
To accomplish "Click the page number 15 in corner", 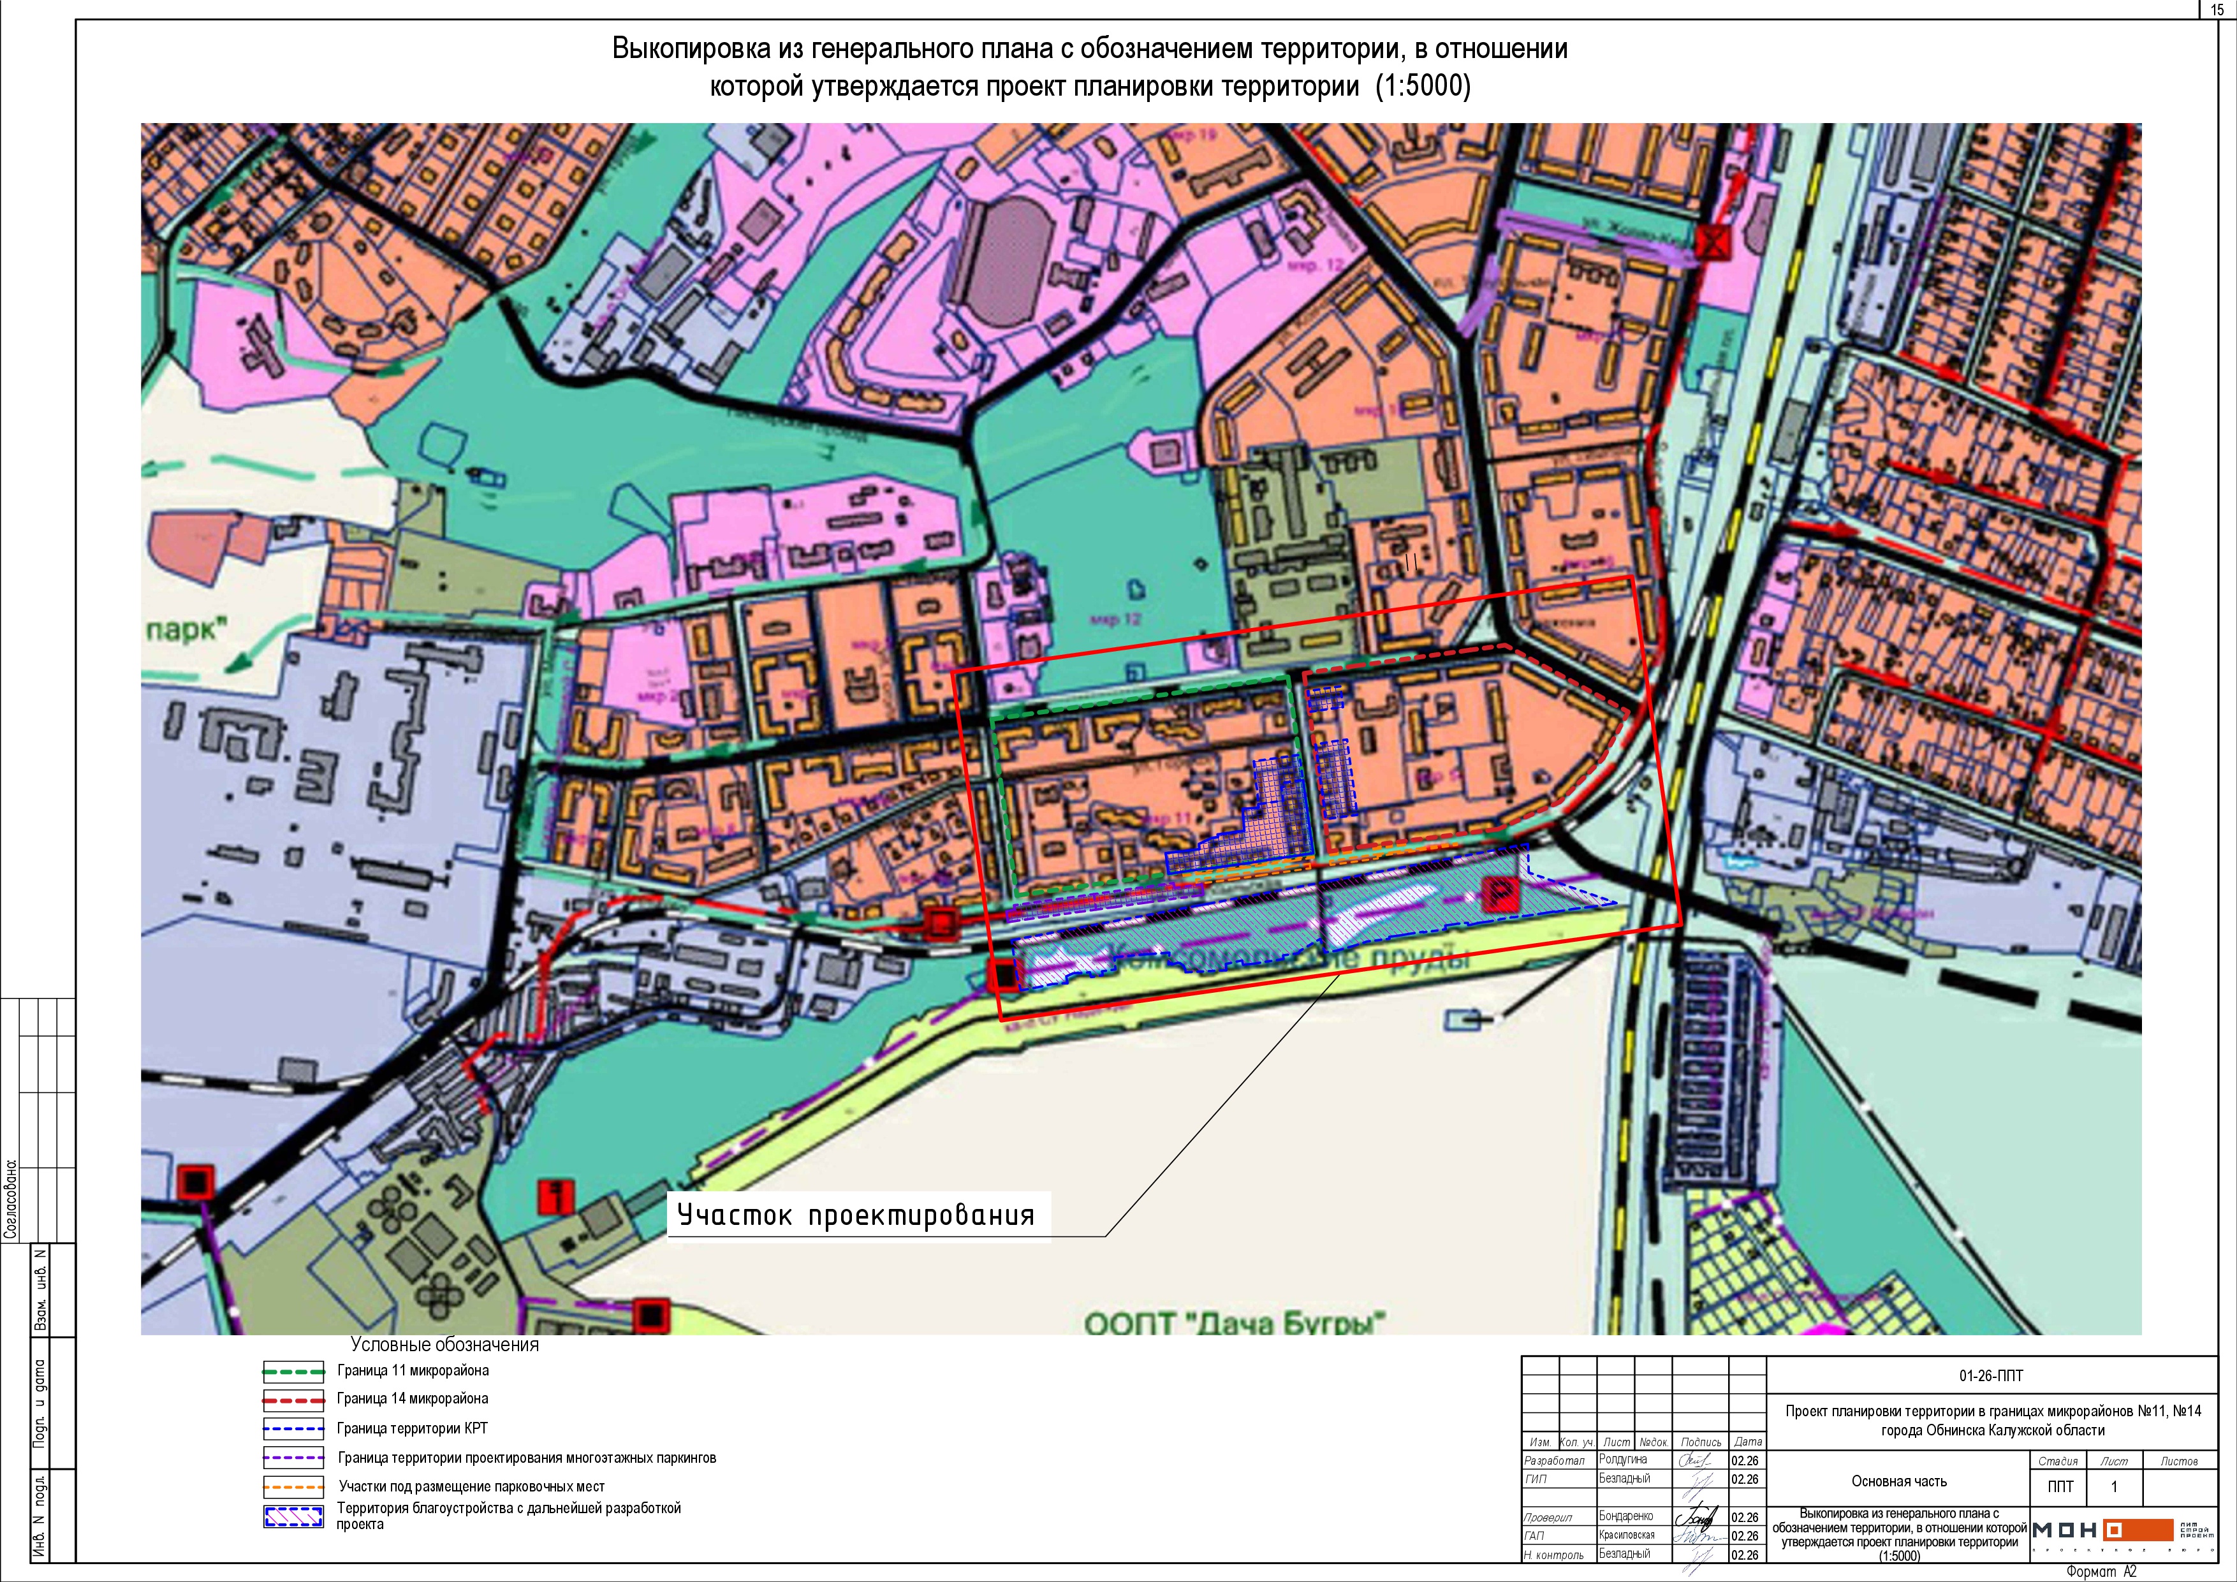I will (2217, 9).
